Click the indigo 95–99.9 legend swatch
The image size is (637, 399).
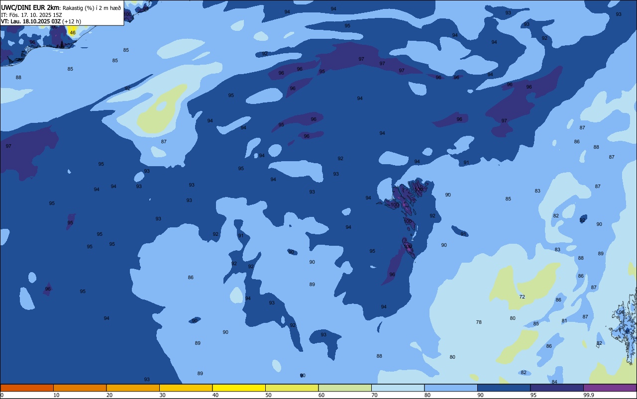point(557,388)
